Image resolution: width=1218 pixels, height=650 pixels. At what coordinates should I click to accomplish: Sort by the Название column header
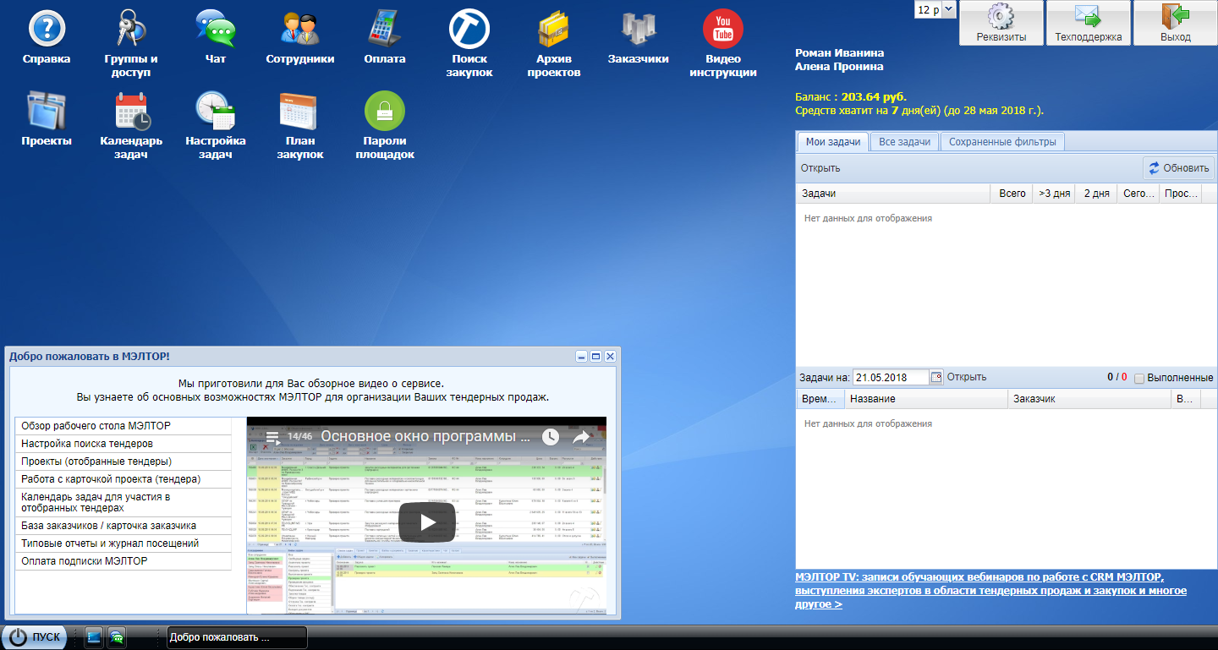[x=926, y=399]
